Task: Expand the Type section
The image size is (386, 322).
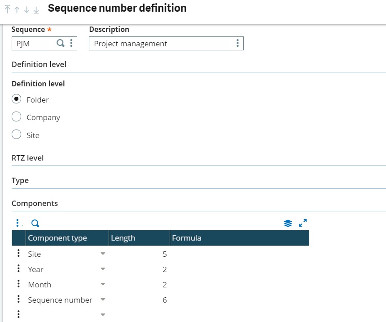Action: point(20,181)
